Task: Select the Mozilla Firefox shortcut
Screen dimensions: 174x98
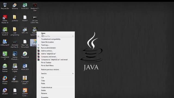Action: (5, 80)
